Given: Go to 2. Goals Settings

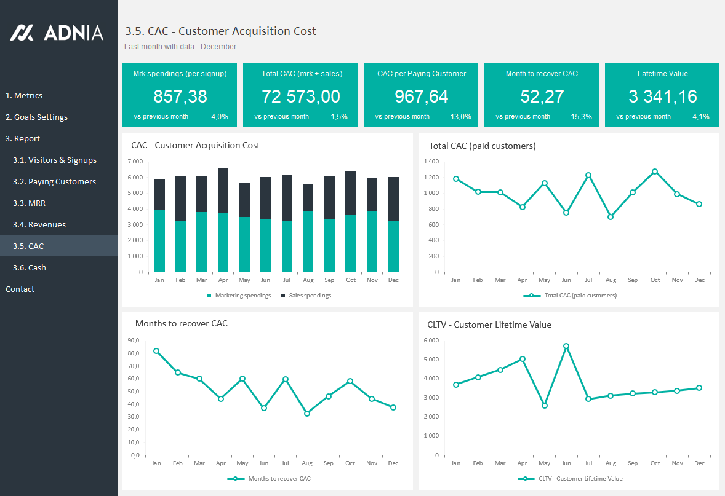Looking at the screenshot, I should coord(36,117).
